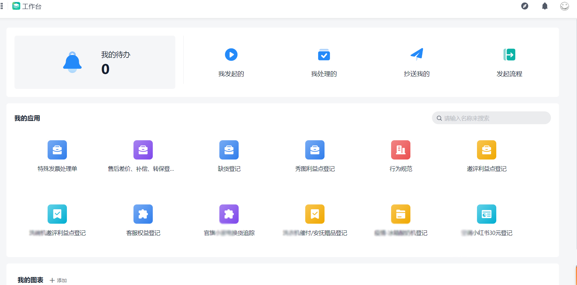Open the 秀图利益点登记 app
The width and height of the screenshot is (577, 285).
point(315,150)
